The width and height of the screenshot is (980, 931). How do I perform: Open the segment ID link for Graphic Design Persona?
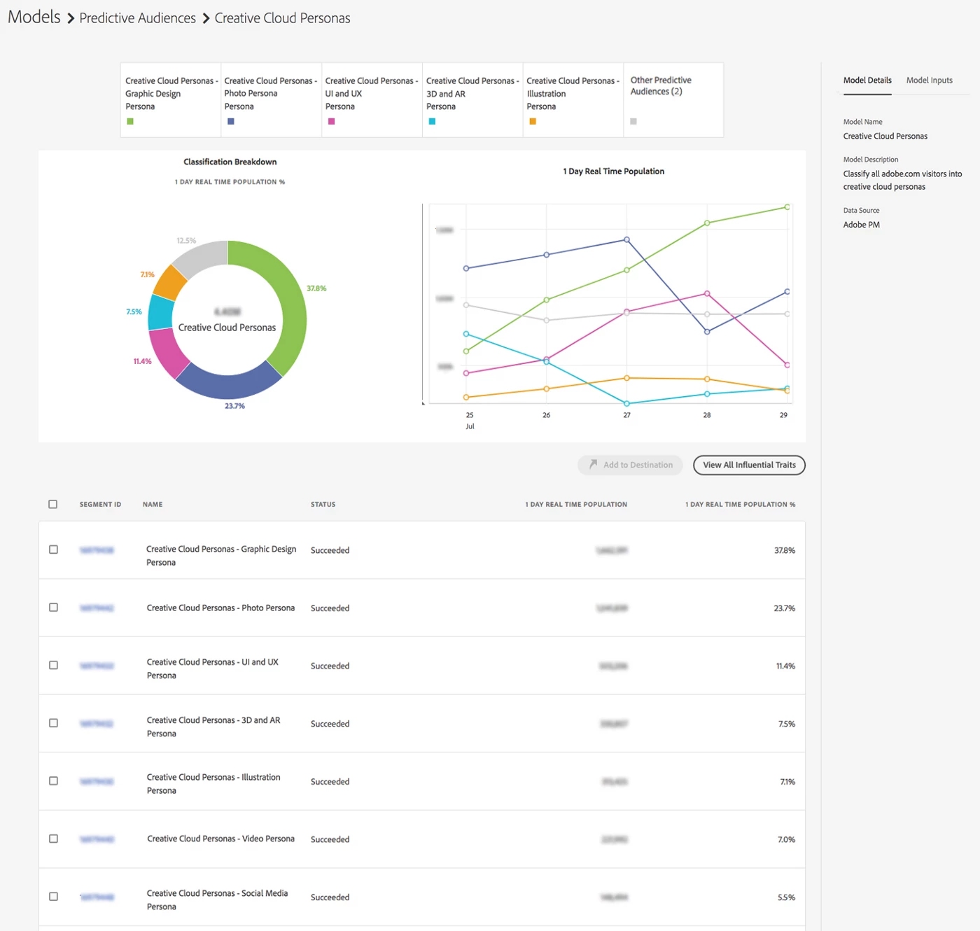[97, 550]
